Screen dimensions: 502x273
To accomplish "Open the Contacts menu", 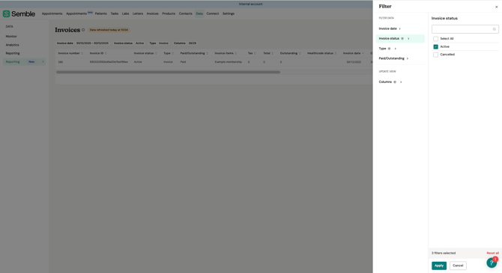I will coord(185,13).
